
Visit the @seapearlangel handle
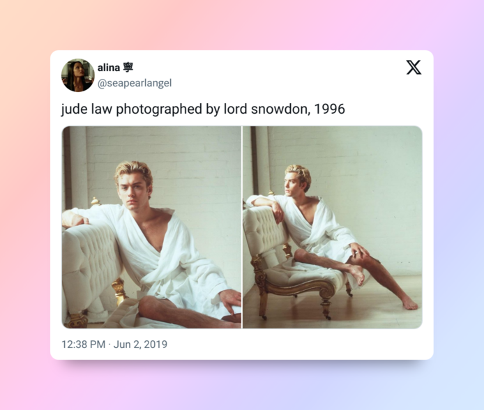(x=135, y=83)
